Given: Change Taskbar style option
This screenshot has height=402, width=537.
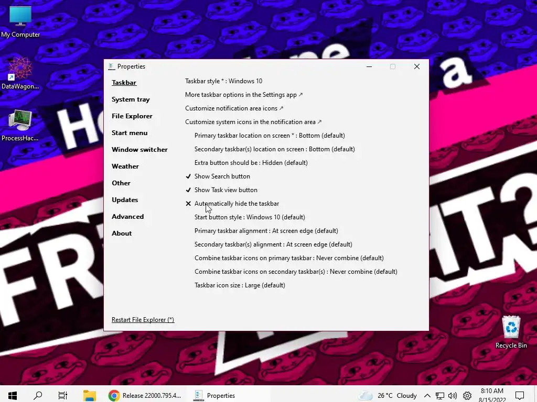Looking at the screenshot, I should click(223, 81).
